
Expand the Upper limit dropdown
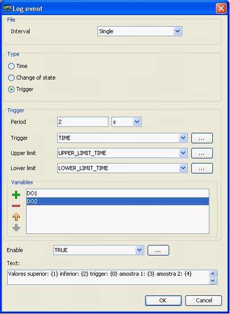(x=183, y=153)
